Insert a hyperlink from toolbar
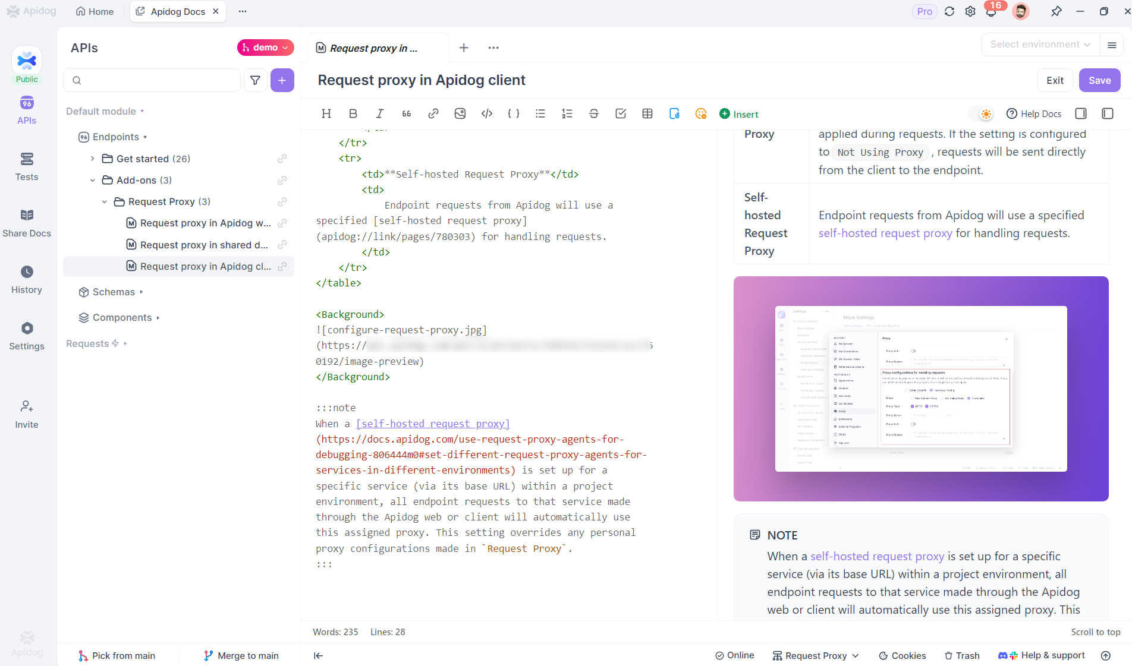The image size is (1132, 666). 433,113
